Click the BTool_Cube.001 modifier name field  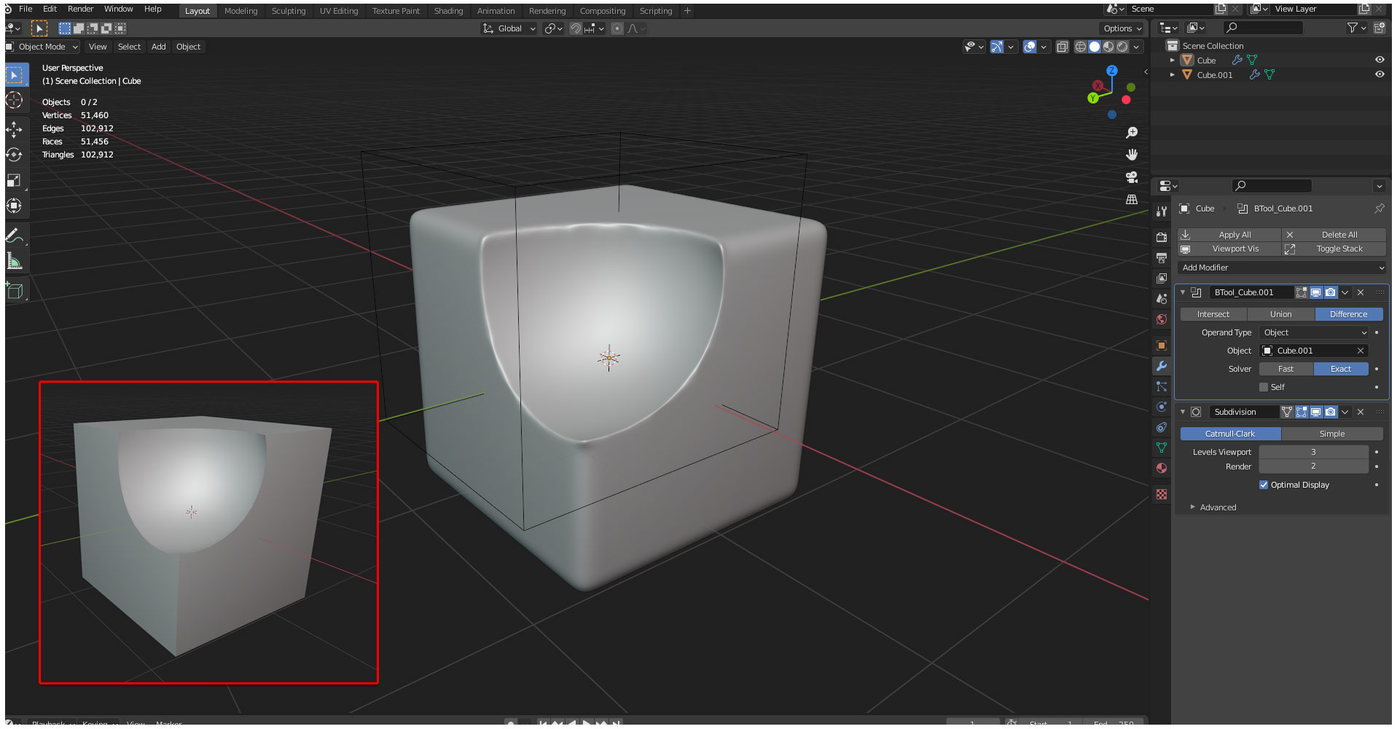point(1251,292)
